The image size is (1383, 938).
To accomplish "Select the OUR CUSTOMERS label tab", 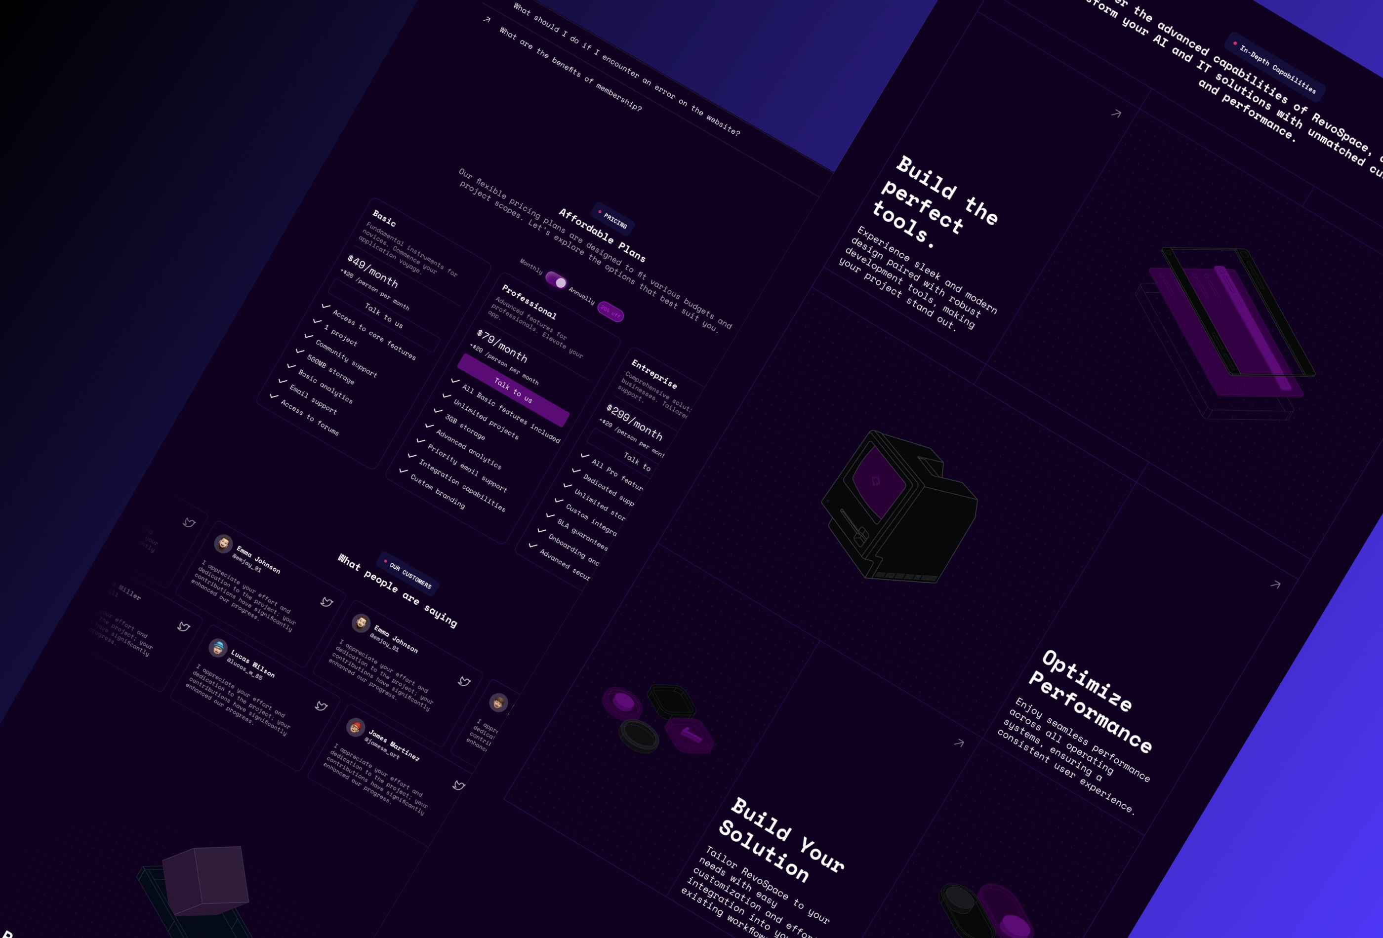I will pyautogui.click(x=408, y=560).
